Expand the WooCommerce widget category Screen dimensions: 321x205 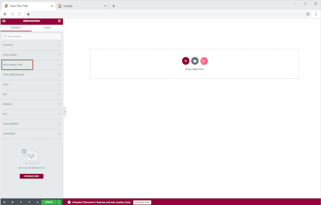point(31,124)
